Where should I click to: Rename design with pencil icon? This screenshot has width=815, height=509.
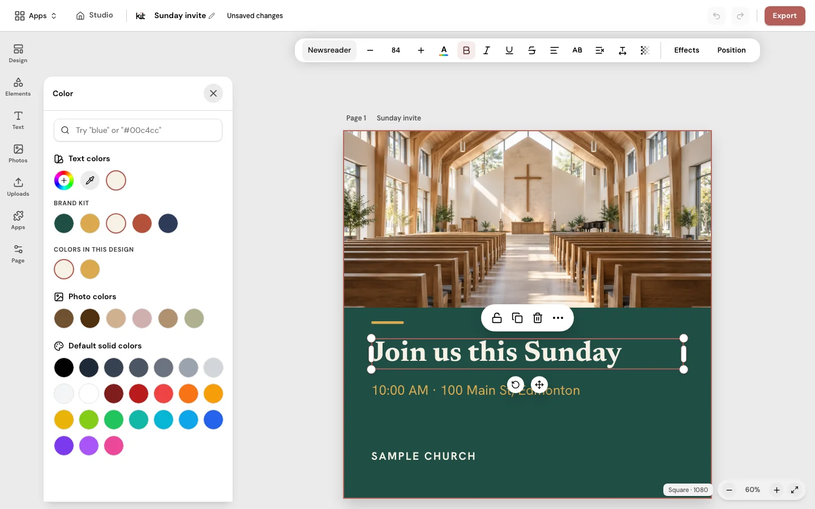pyautogui.click(x=212, y=16)
